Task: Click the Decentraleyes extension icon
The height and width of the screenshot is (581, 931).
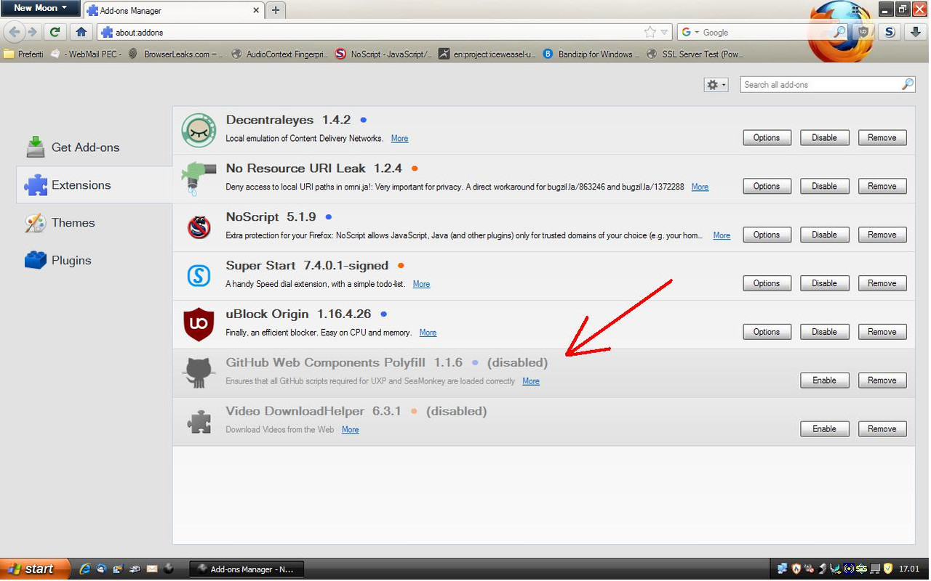Action: [199, 130]
